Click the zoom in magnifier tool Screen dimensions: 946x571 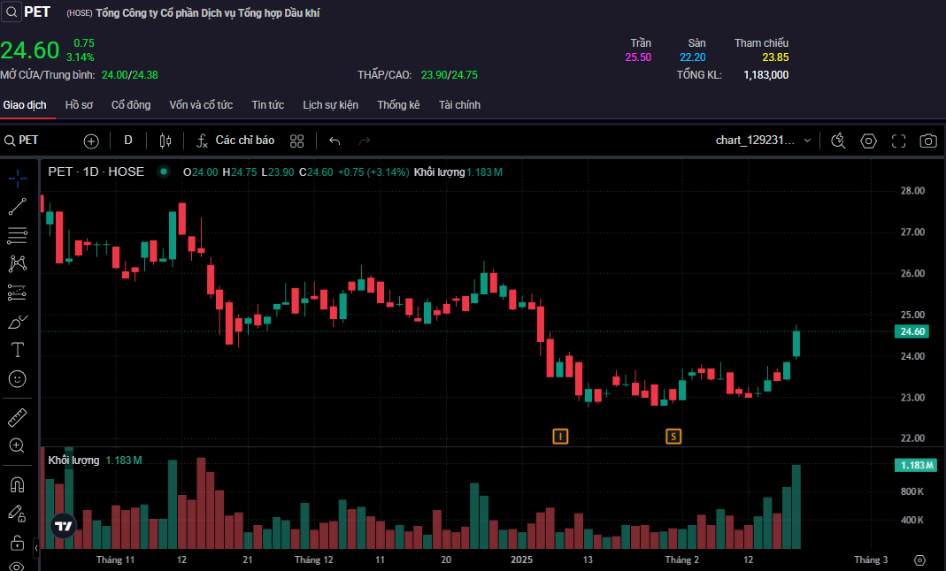[17, 445]
